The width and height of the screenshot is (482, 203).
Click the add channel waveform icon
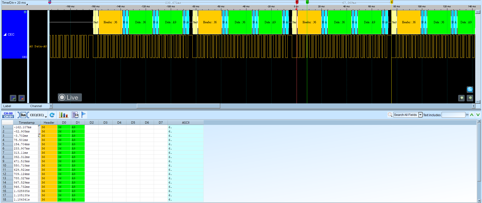[13, 98]
